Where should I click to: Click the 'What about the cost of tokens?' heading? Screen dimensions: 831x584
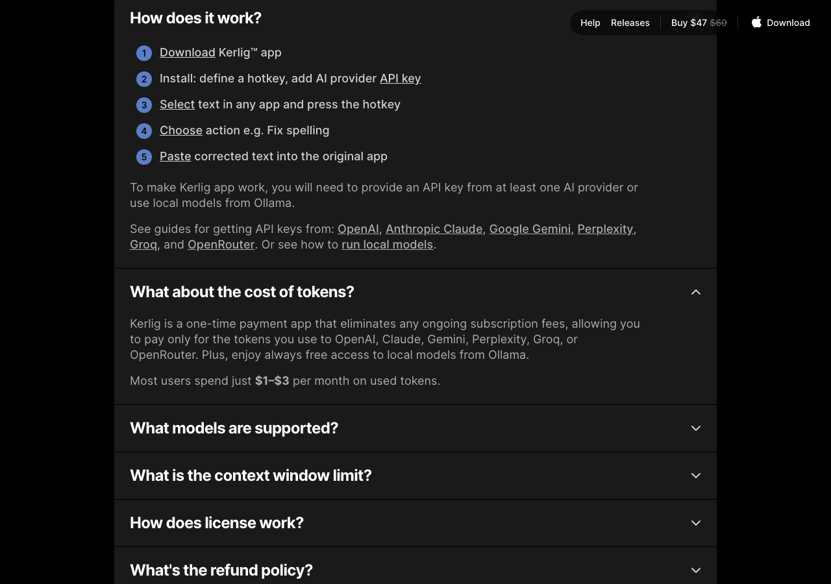tap(242, 292)
